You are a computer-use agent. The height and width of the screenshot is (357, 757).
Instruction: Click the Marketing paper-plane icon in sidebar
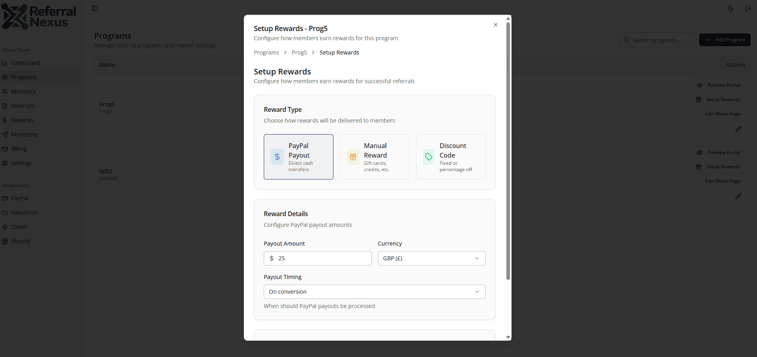[x=5, y=135]
